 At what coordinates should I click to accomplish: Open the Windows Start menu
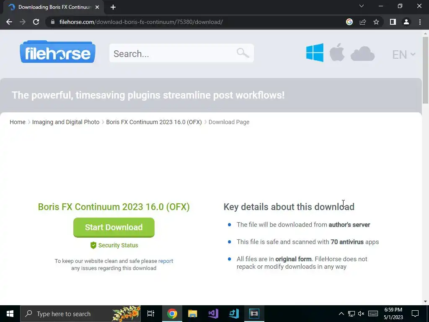click(10, 314)
